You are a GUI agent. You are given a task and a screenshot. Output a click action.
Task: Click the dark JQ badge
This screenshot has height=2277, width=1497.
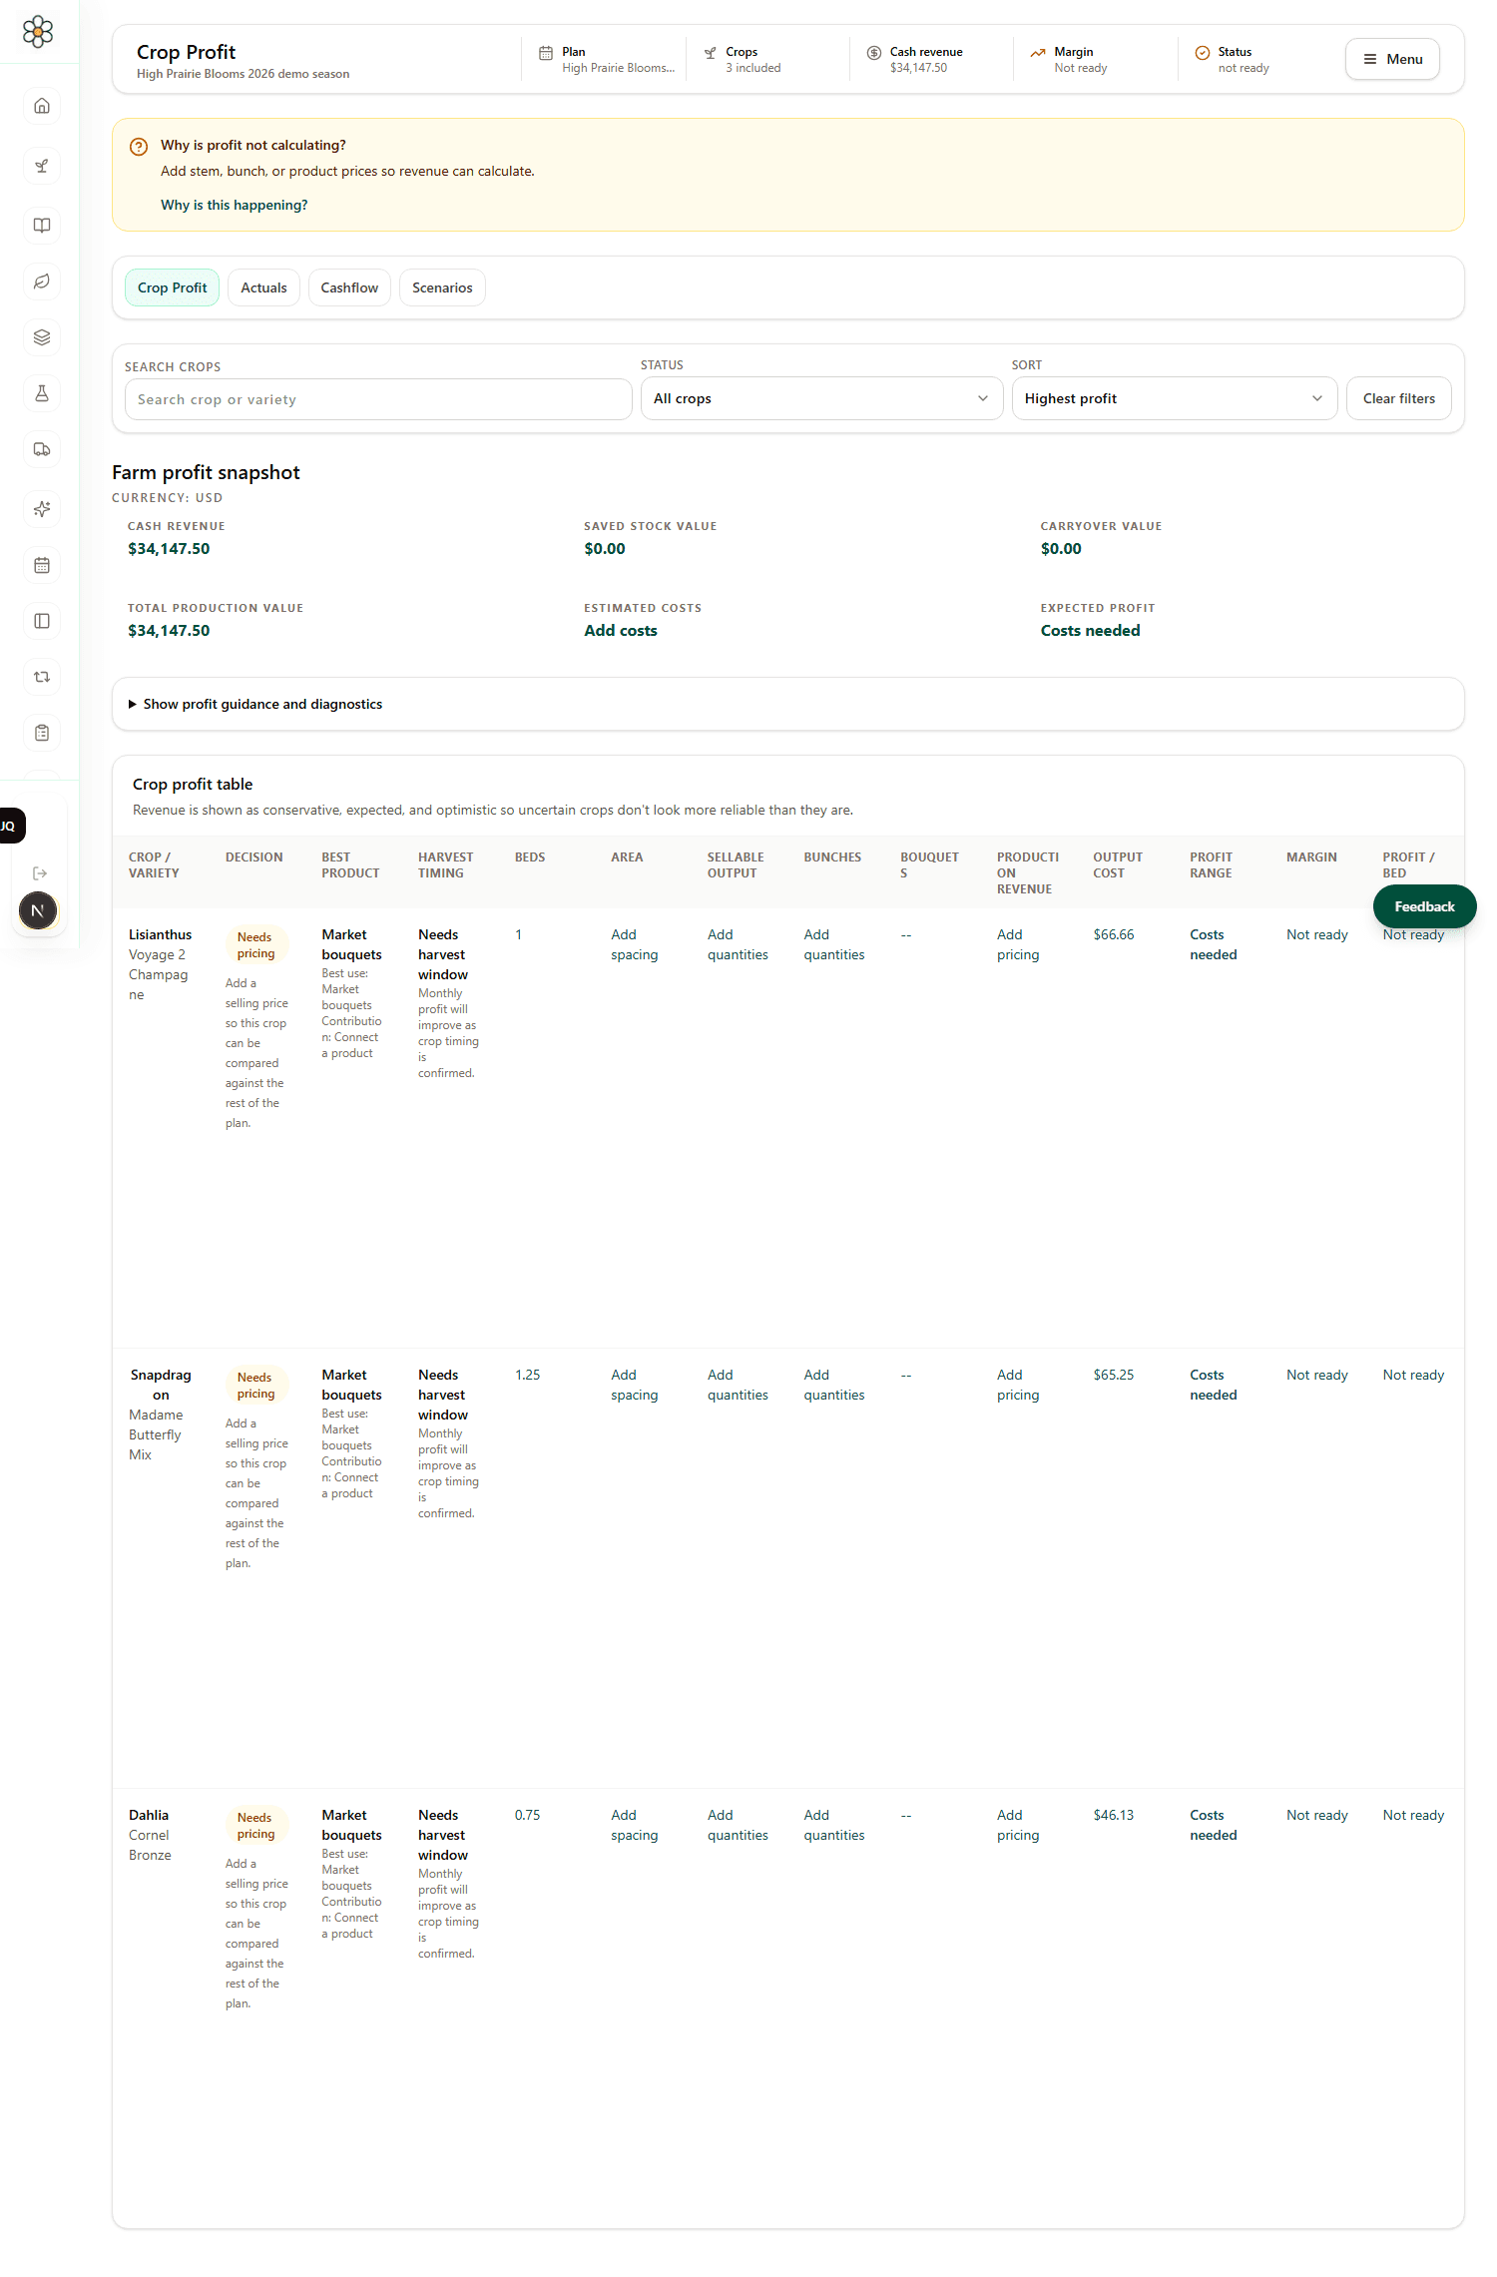[x=11, y=826]
